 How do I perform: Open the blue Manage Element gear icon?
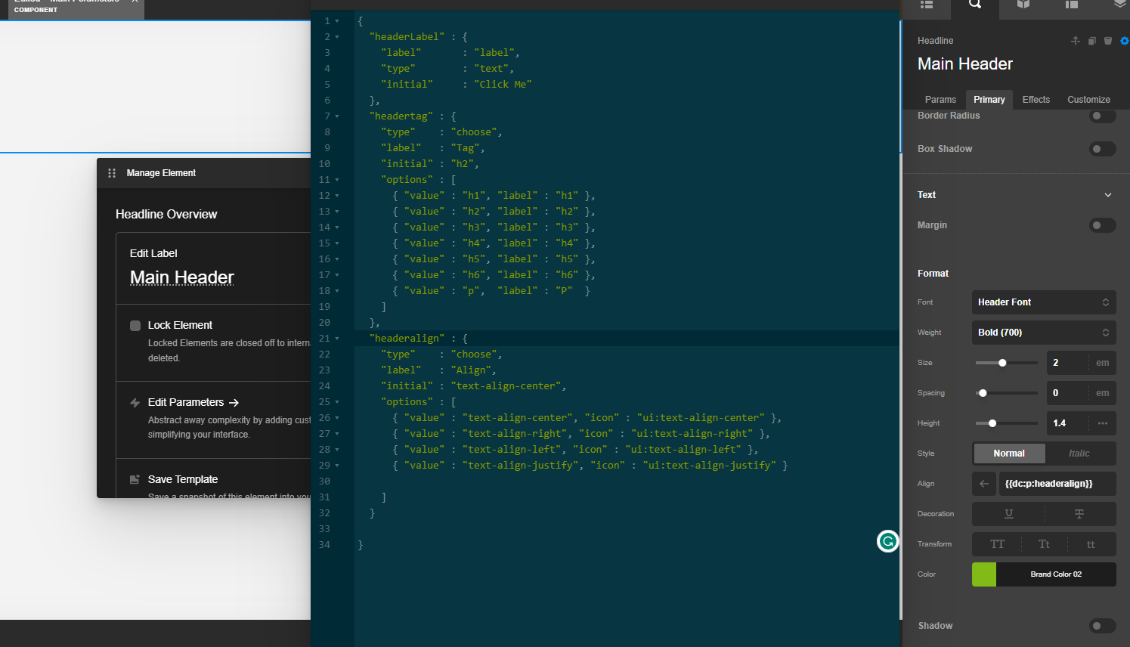[1124, 41]
